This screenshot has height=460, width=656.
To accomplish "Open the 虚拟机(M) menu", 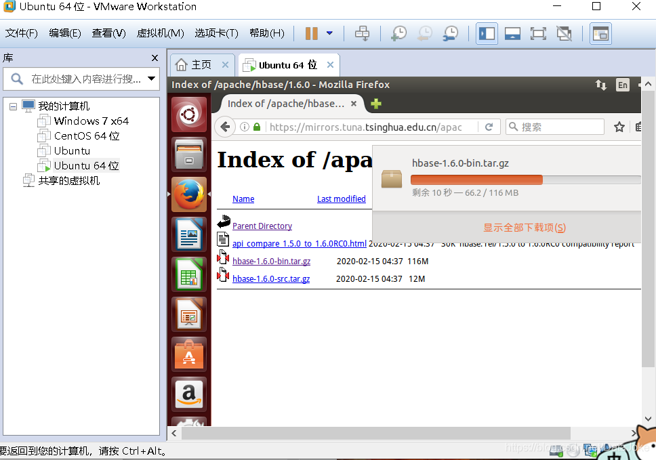I will coord(160,33).
